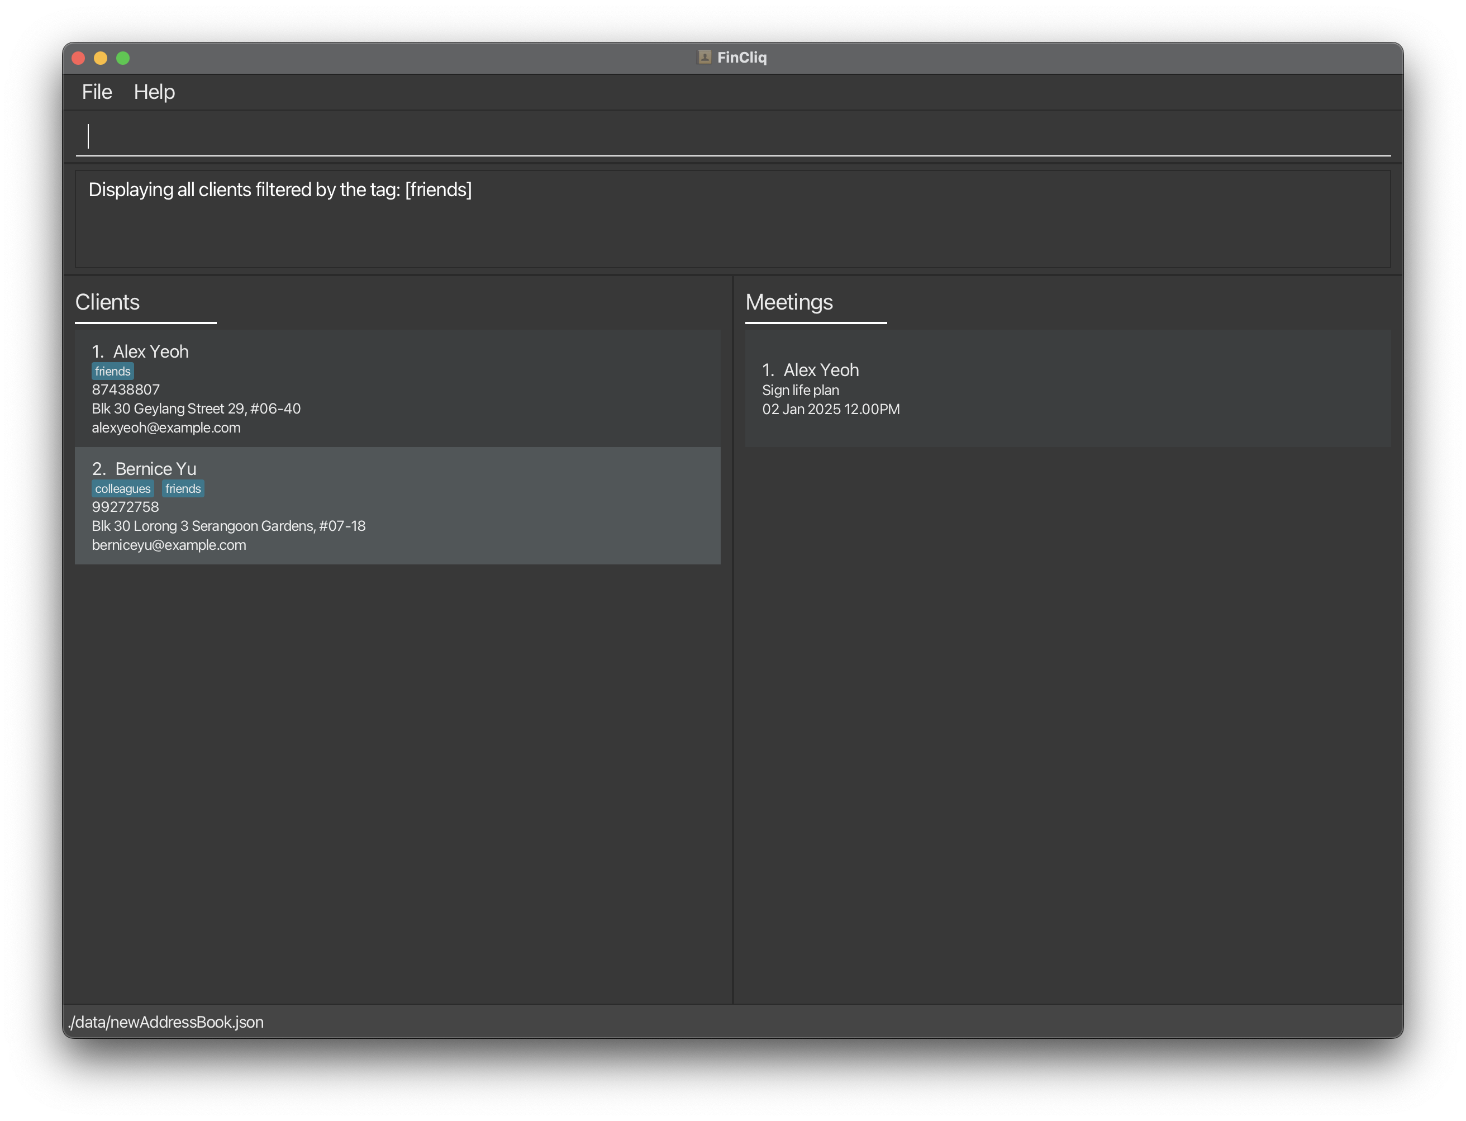Open the Help menu

click(154, 92)
